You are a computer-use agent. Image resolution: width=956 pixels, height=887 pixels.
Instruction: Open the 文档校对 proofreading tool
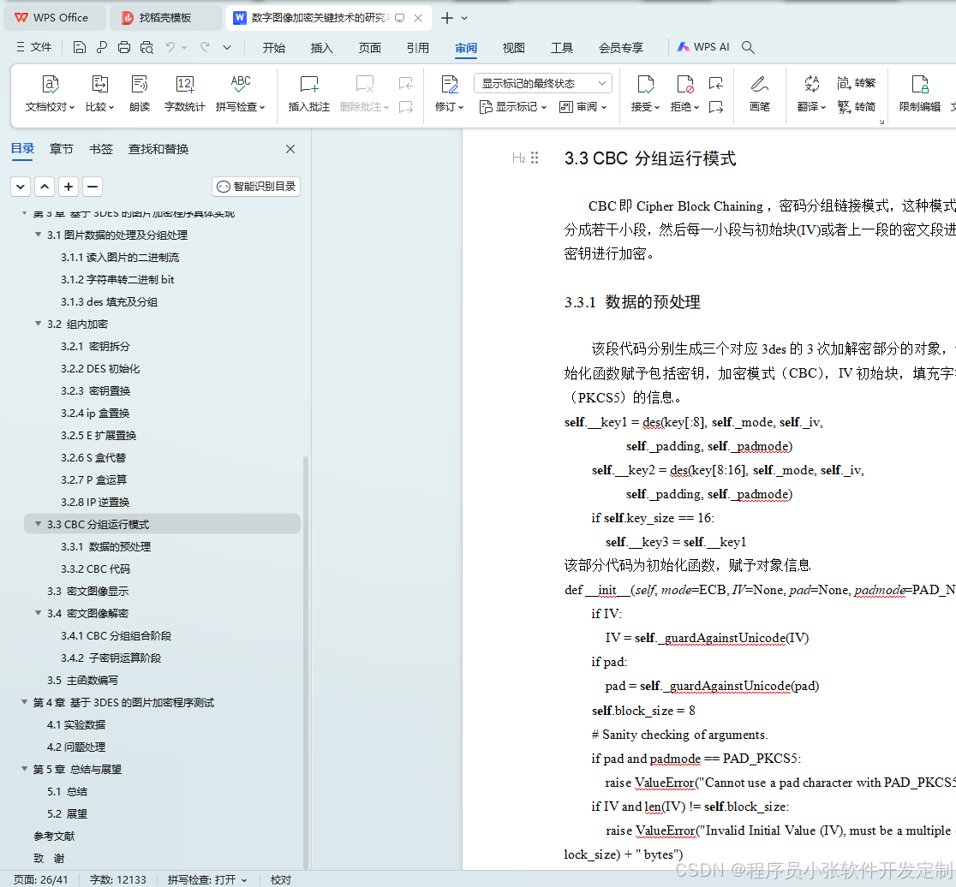pos(50,93)
